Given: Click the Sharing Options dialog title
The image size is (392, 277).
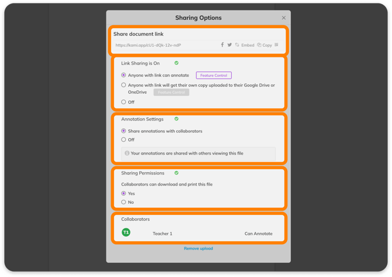Looking at the screenshot, I should (198, 18).
